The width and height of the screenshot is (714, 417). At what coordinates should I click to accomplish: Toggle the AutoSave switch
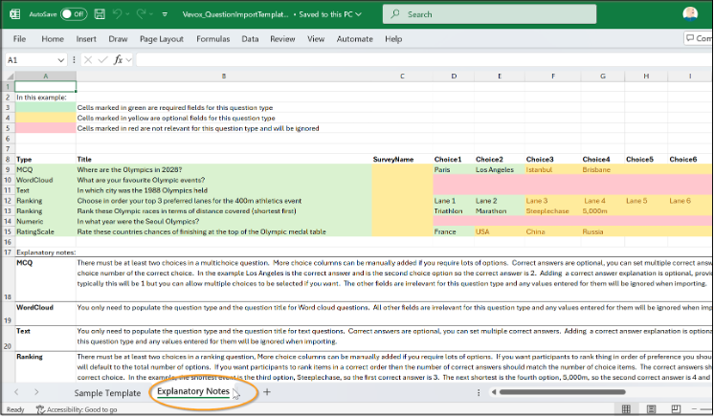pos(74,14)
